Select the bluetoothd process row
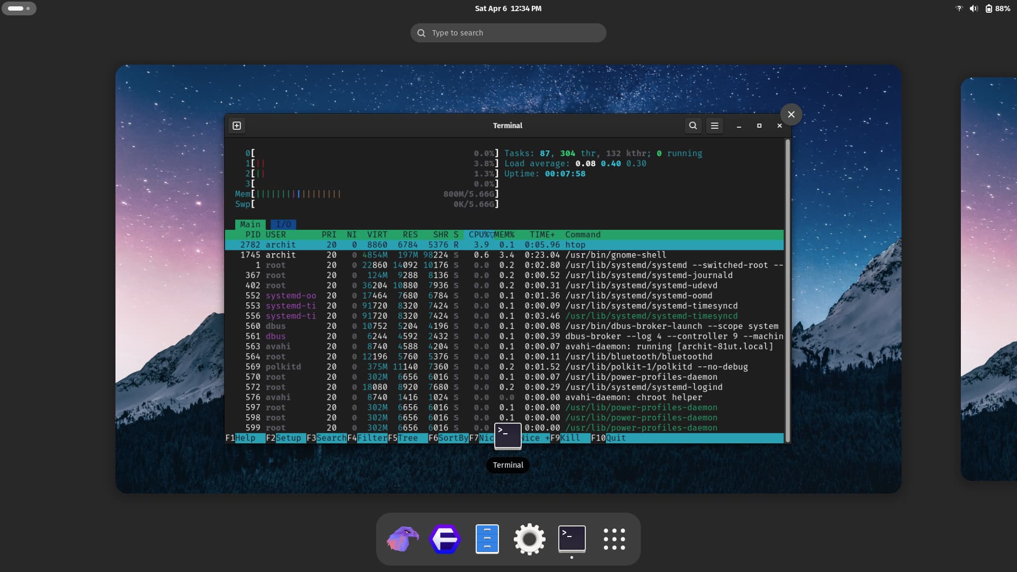The width and height of the screenshot is (1017, 572). click(x=504, y=356)
